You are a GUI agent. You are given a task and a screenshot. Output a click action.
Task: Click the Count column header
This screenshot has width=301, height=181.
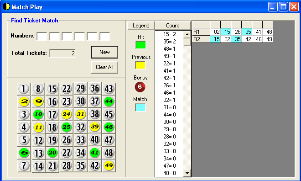click(172, 26)
